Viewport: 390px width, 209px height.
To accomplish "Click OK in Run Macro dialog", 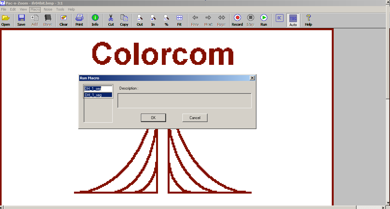I will pyautogui.click(x=153, y=118).
